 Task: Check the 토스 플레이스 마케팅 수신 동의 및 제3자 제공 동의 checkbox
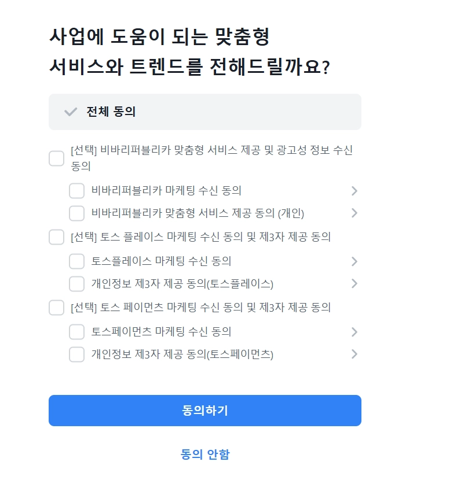(x=56, y=237)
